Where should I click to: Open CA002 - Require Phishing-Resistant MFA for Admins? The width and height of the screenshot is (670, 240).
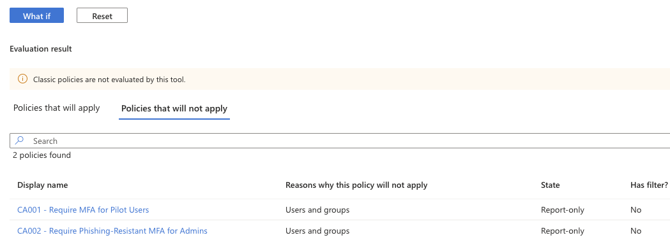[x=112, y=231]
